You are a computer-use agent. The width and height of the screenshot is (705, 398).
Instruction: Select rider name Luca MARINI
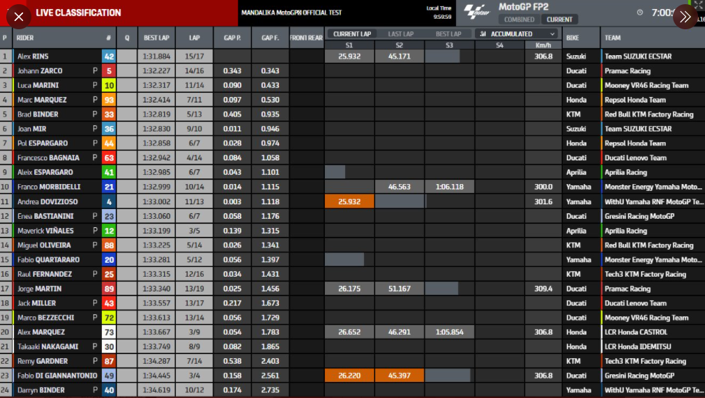click(38, 85)
